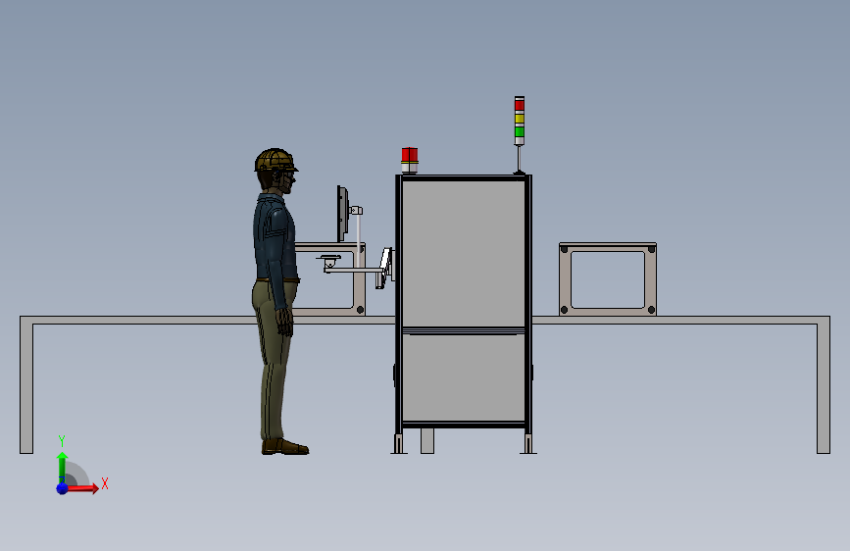Select the worker's brown shoes
This screenshot has width=850, height=551.
pyautogui.click(x=285, y=447)
